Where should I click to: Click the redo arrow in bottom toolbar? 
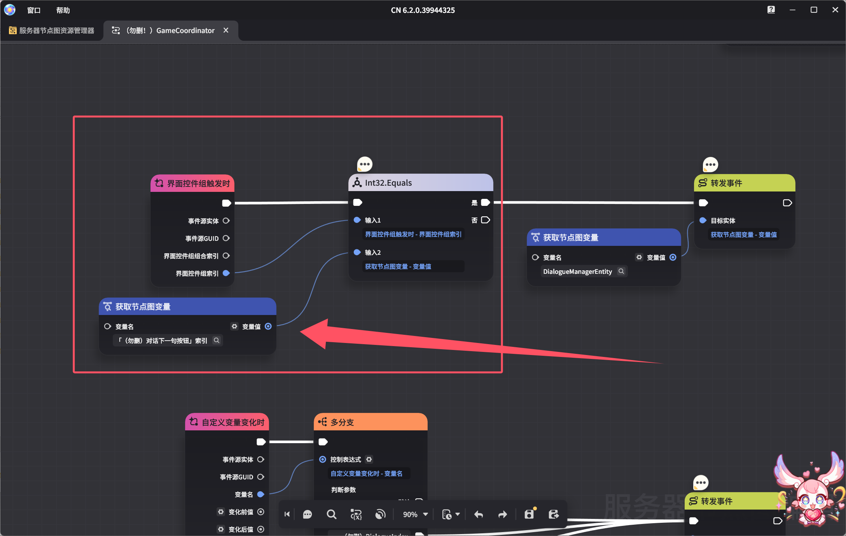[503, 515]
